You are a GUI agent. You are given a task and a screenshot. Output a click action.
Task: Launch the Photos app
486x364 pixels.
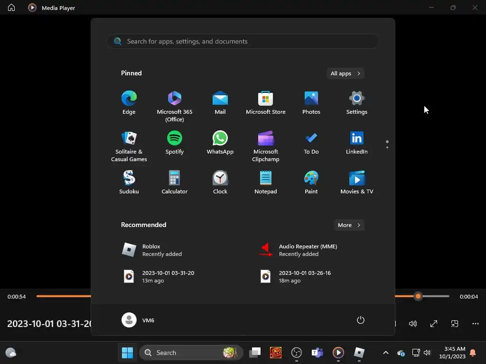pyautogui.click(x=311, y=103)
